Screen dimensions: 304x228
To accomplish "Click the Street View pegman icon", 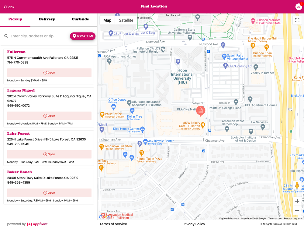I will [x=297, y=185].
